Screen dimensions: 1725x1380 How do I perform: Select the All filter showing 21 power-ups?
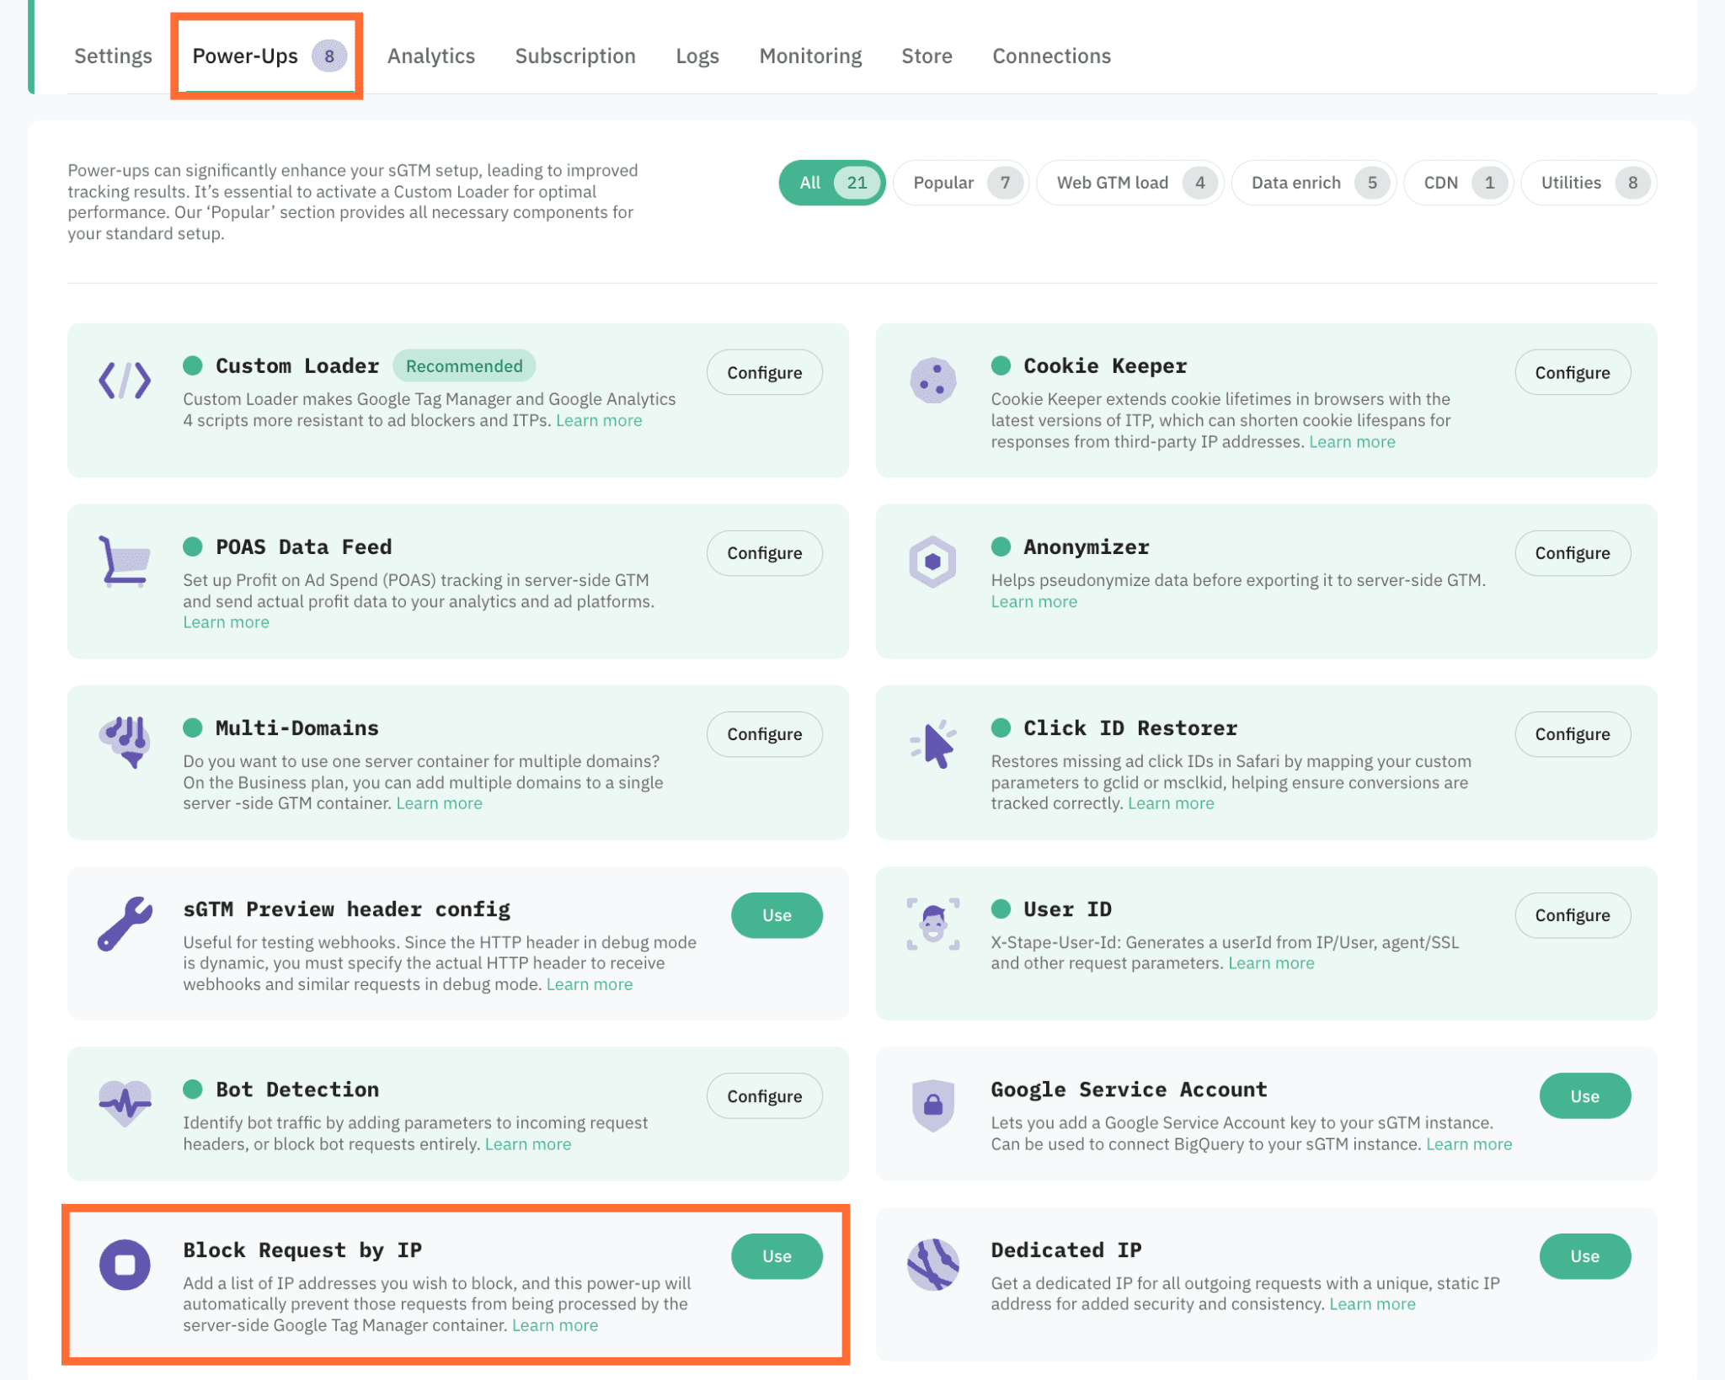[831, 183]
